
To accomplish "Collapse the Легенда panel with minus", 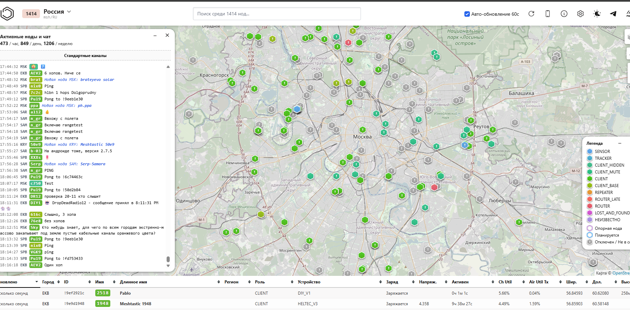I will click(619, 143).
